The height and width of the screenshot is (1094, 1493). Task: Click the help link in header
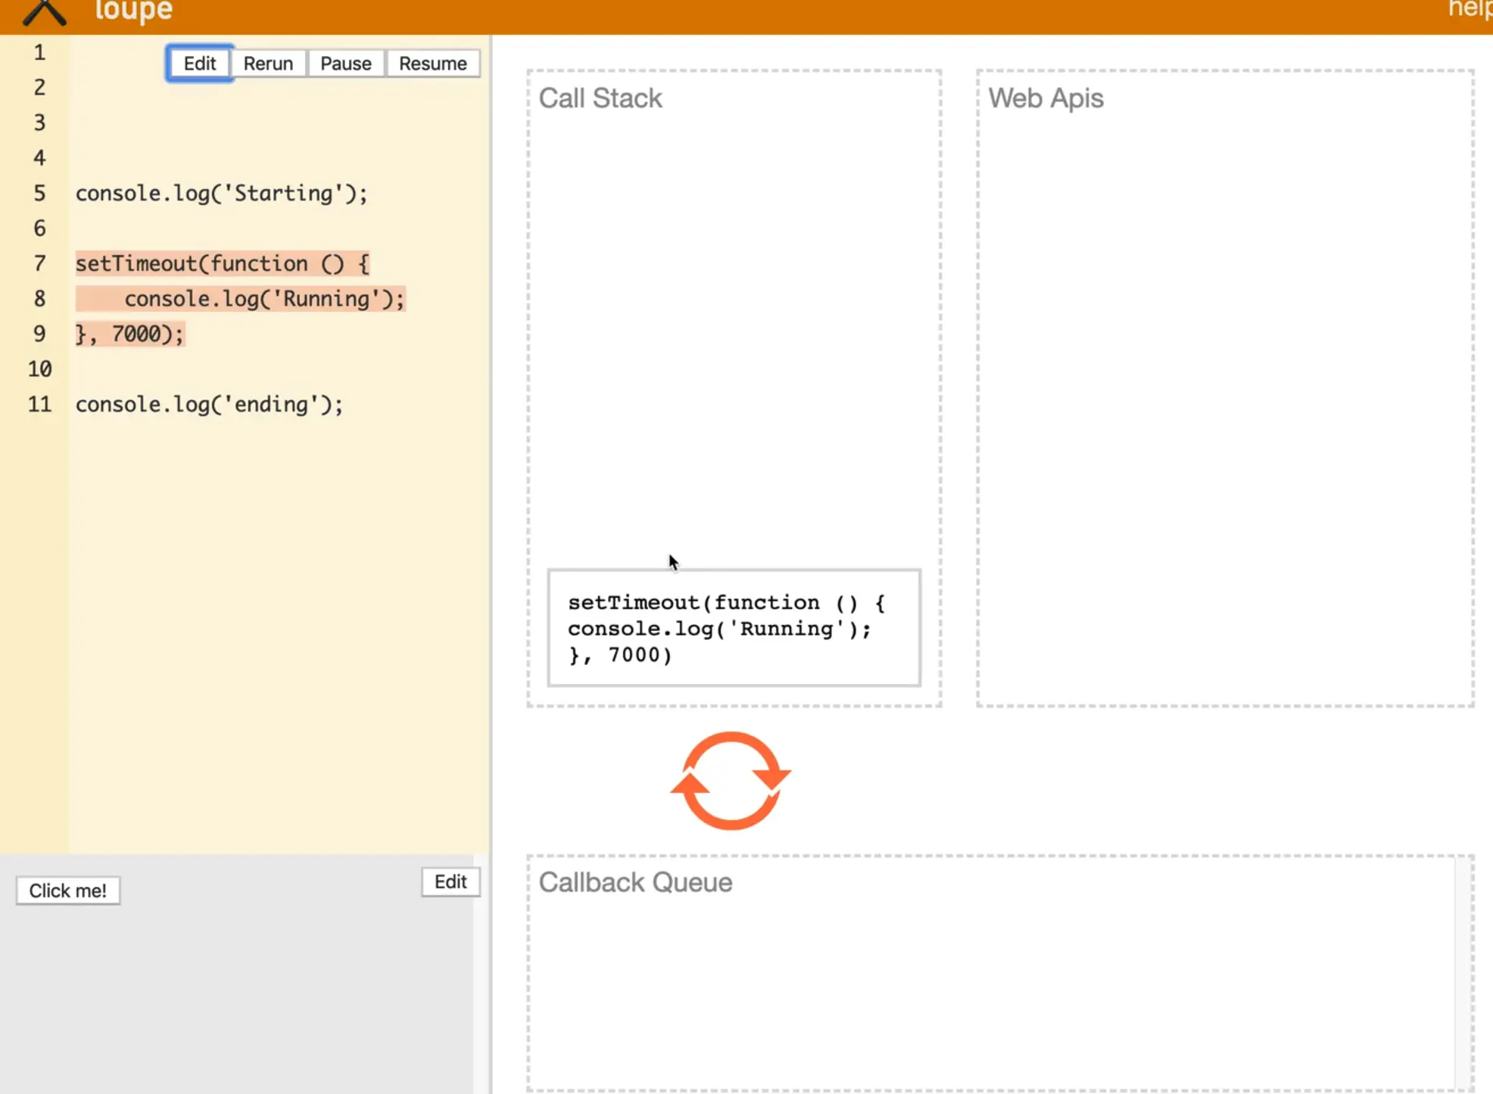pos(1469,9)
